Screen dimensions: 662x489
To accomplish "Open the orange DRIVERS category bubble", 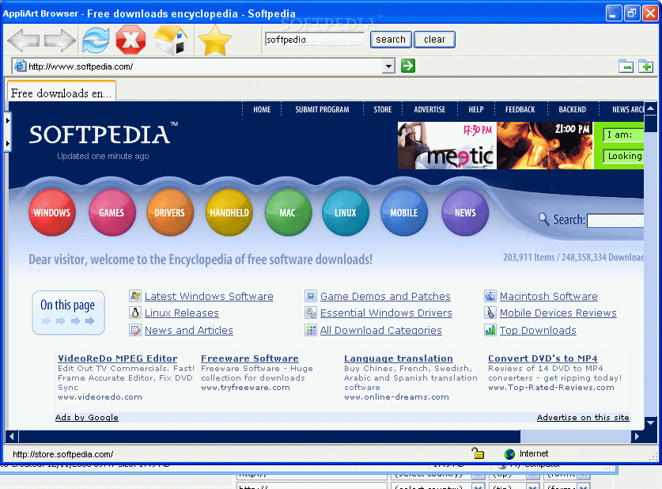I will (x=170, y=212).
